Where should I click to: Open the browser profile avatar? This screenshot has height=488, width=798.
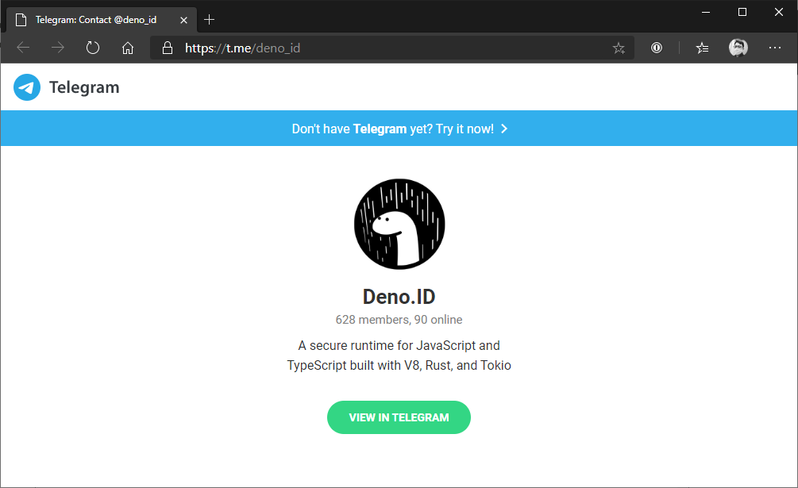tap(738, 48)
